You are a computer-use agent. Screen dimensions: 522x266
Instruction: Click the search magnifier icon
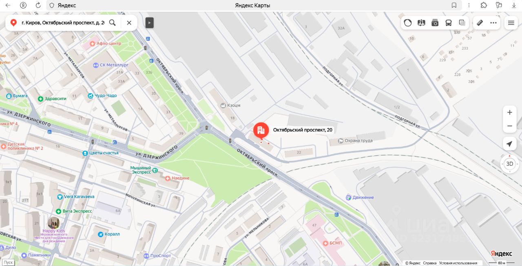pyautogui.click(x=113, y=23)
